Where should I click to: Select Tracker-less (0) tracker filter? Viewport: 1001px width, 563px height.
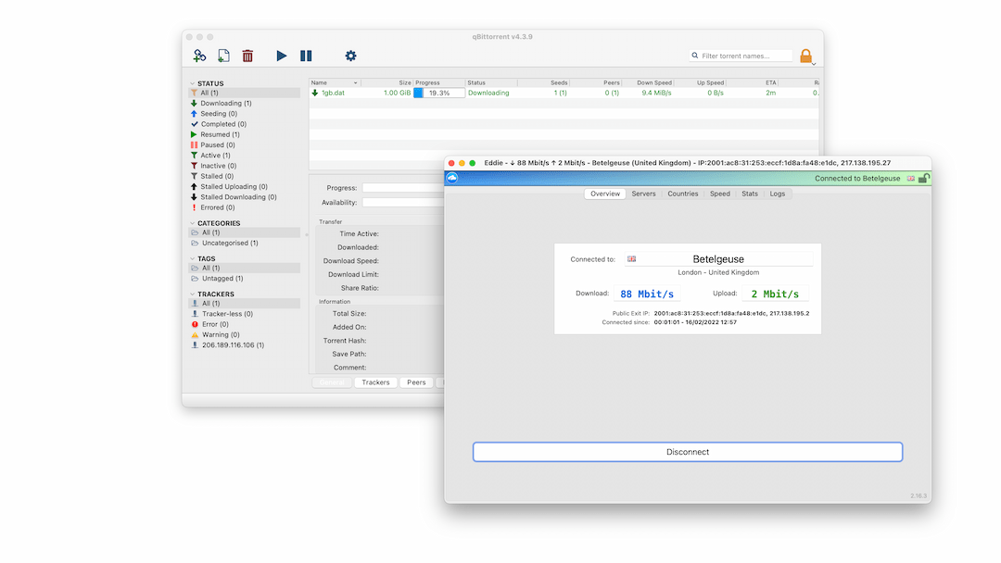[227, 314]
